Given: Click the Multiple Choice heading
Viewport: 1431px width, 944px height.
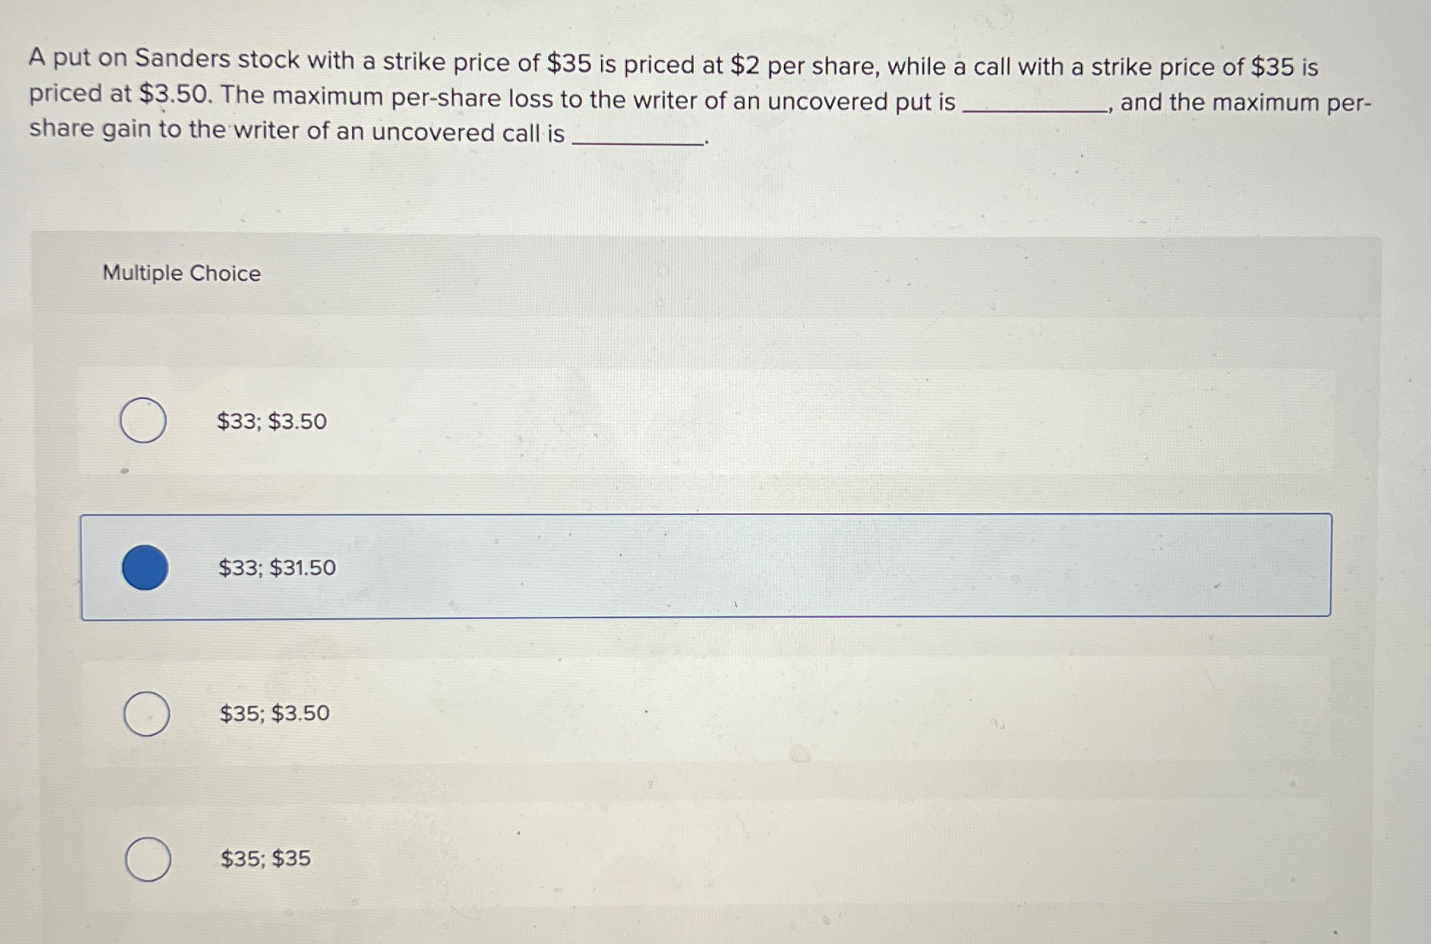Looking at the screenshot, I should (181, 274).
